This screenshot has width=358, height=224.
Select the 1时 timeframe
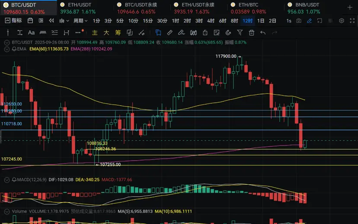(x=176, y=21)
